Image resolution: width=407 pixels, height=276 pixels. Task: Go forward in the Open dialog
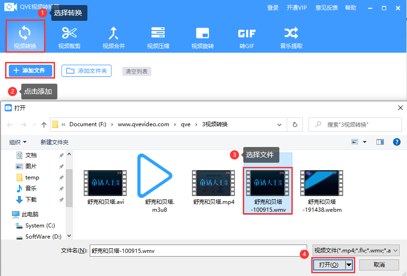click(x=24, y=125)
